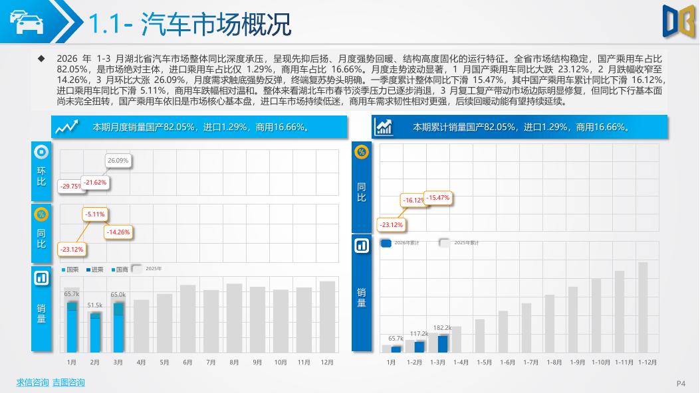Select the 3月 bar labeled 65.0k
The width and height of the screenshot is (700, 393).
click(x=118, y=327)
